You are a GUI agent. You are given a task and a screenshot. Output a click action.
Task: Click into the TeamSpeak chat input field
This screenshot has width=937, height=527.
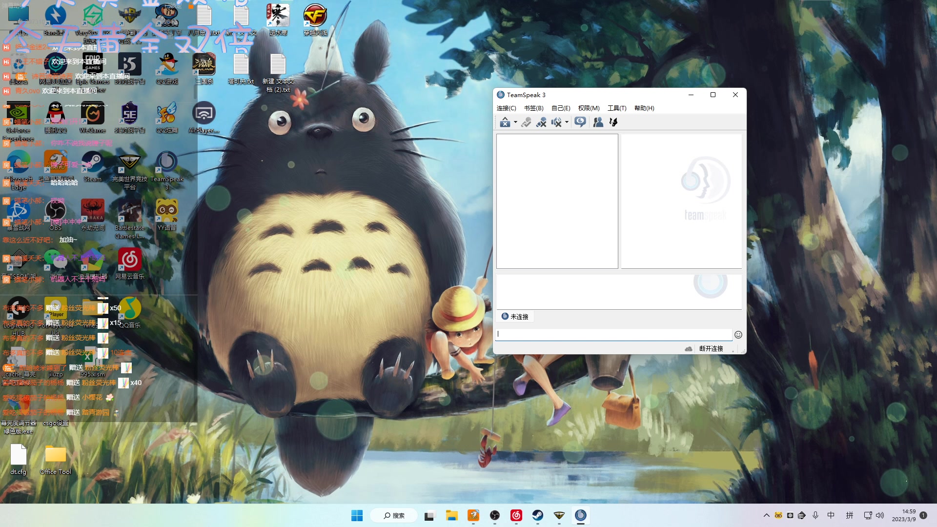[x=614, y=334]
